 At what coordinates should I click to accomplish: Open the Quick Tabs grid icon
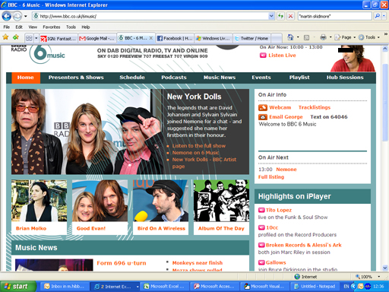29,38
